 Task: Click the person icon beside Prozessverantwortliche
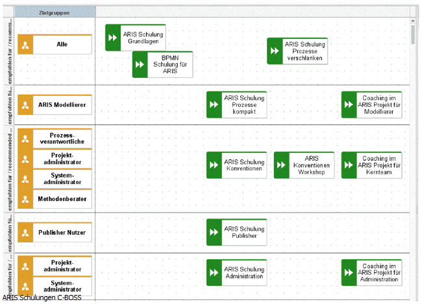point(25,139)
